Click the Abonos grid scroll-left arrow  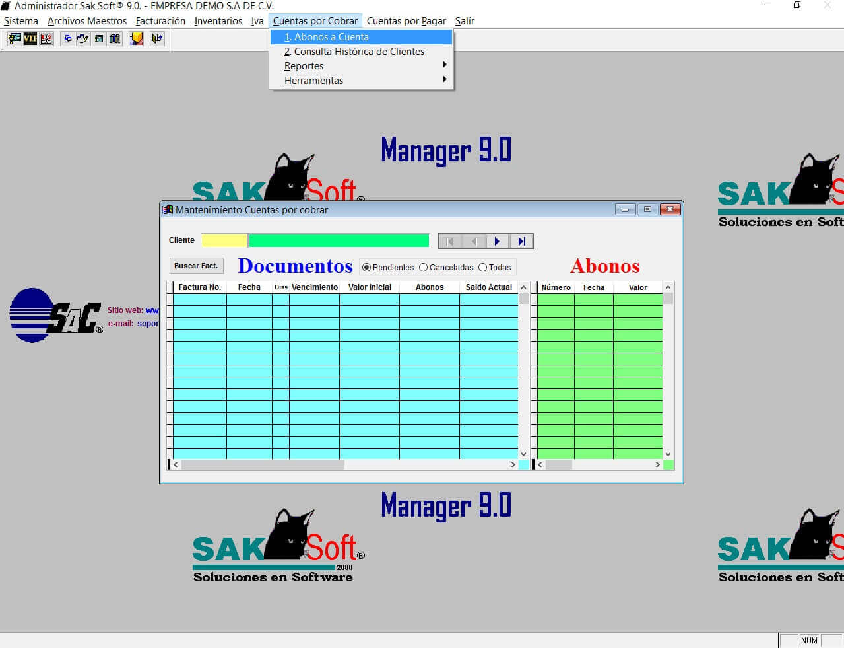[x=540, y=465]
